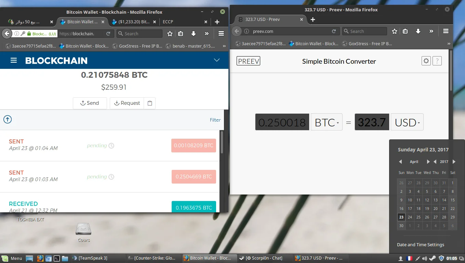This screenshot has height=263, width=465.
Task: Reload the preev.com page
Action: click(x=334, y=31)
